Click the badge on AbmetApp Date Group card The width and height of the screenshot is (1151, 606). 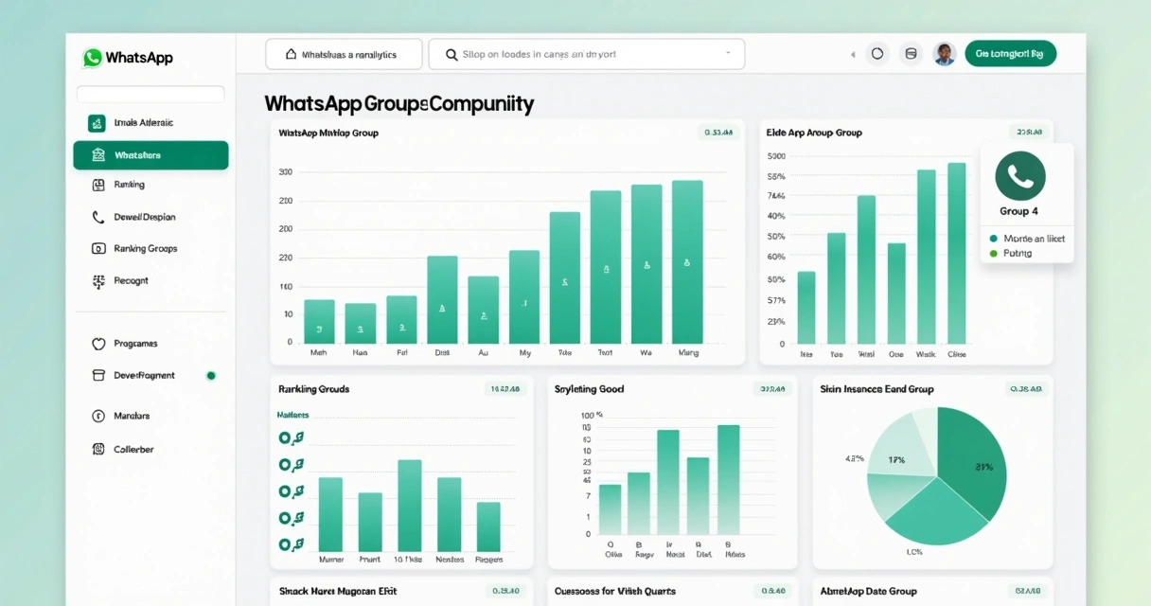[x=1026, y=591]
